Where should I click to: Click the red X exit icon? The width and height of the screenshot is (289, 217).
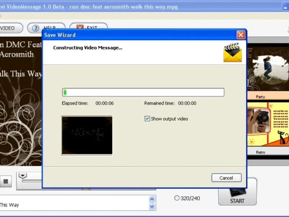click(80, 27)
